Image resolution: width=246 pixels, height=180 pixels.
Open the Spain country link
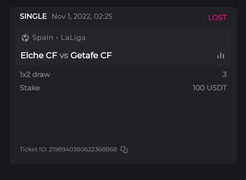click(43, 37)
